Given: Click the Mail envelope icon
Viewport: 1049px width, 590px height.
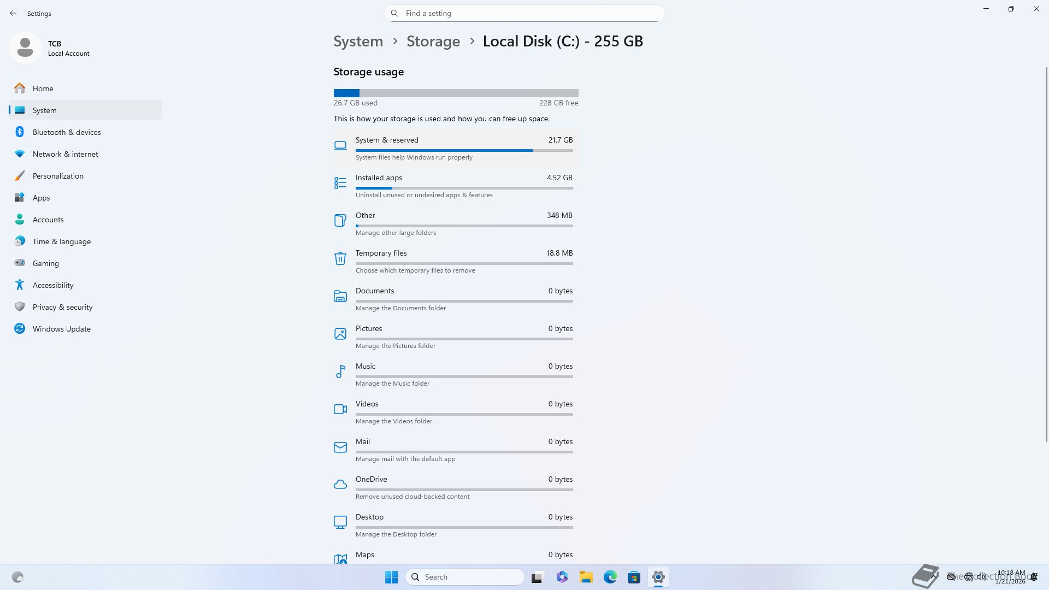Looking at the screenshot, I should (340, 447).
